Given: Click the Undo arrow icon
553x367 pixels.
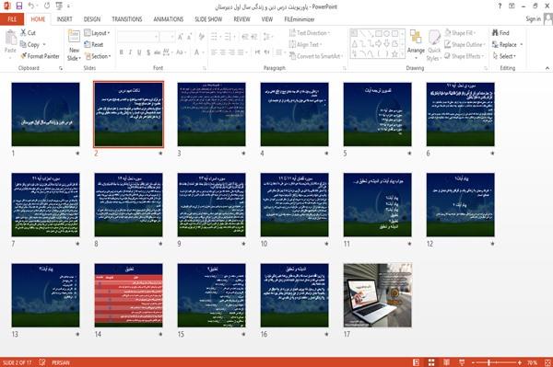Looking at the screenshot, I should point(31,6).
